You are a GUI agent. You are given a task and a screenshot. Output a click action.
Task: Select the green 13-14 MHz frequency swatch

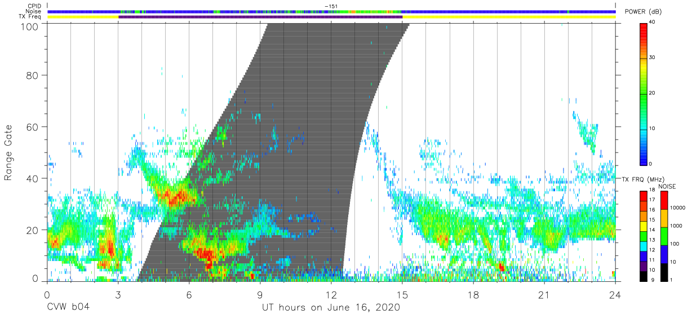pyautogui.click(x=644, y=236)
